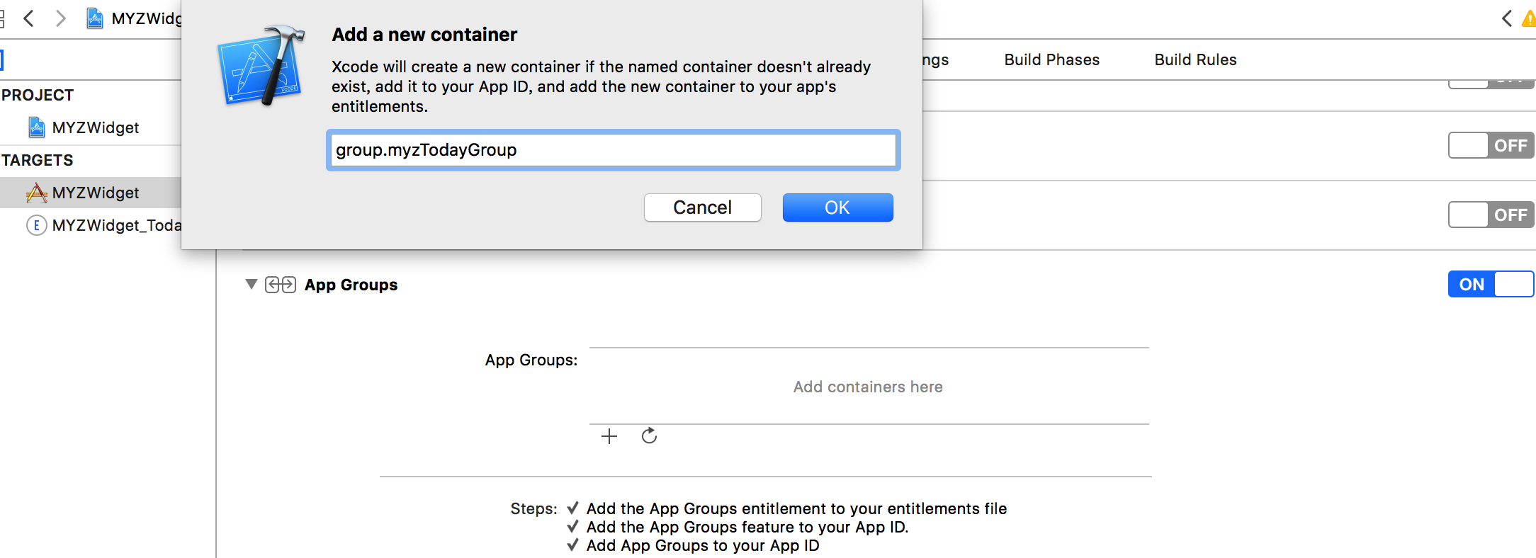Screen dimensions: 1536x558
Task: Turn off the App Groups ON switch
Action: (x=1491, y=285)
